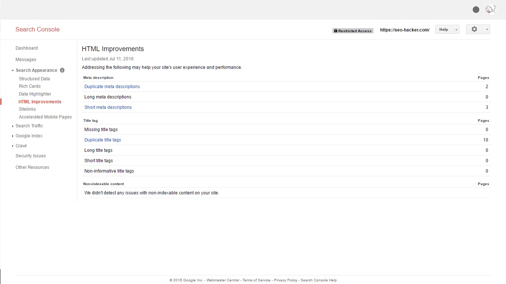The width and height of the screenshot is (506, 284).
Task: Open the Short meta descriptions link
Action: [108, 107]
